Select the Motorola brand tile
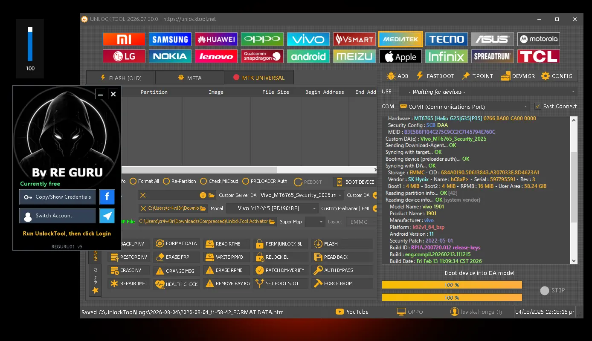The width and height of the screenshot is (592, 341). [539, 39]
